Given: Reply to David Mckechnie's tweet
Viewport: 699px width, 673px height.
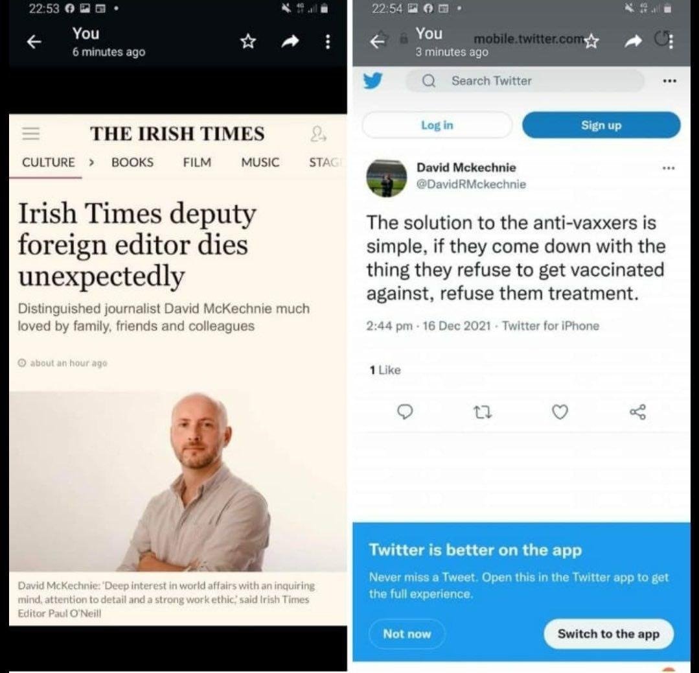Looking at the screenshot, I should point(405,412).
